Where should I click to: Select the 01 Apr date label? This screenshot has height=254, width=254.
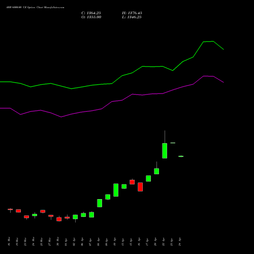pos(66,242)
